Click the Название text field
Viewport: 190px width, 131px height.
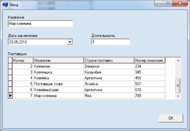[40, 24]
